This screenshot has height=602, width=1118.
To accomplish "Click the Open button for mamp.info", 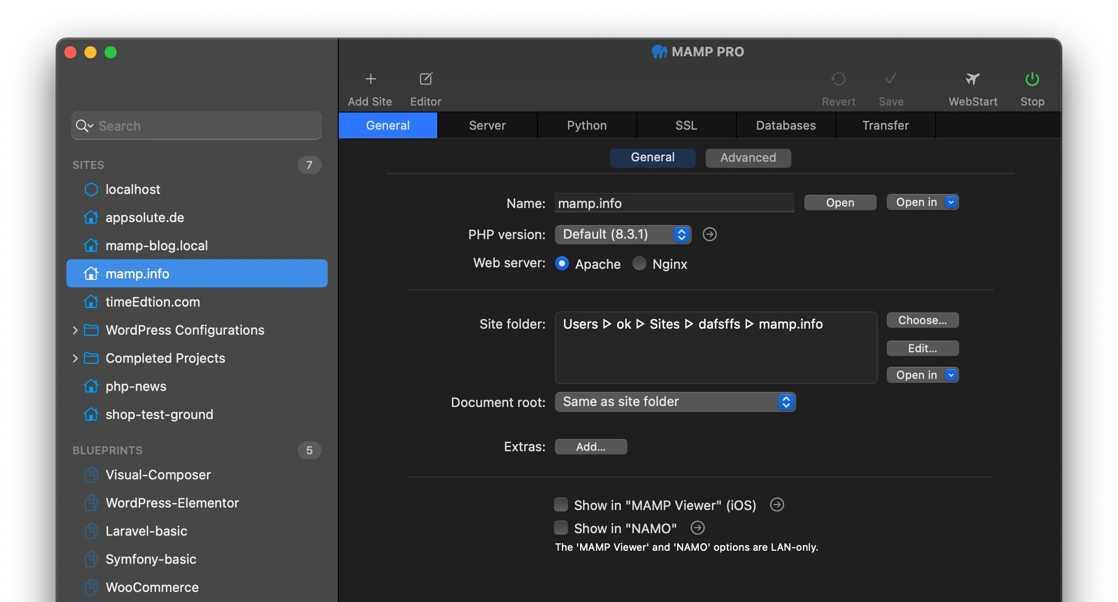I will pyautogui.click(x=840, y=202).
